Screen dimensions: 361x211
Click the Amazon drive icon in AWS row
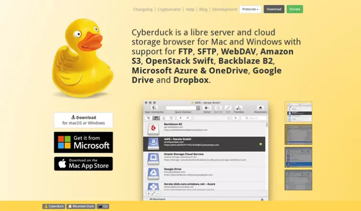[x=153, y=144]
